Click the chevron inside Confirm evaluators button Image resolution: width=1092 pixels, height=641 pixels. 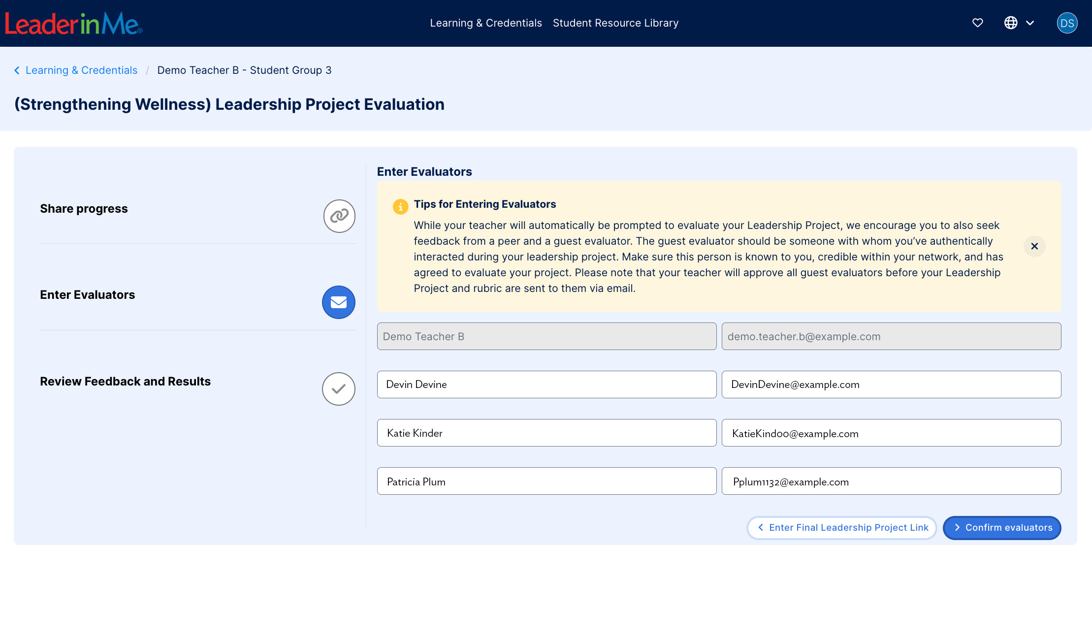pos(957,527)
